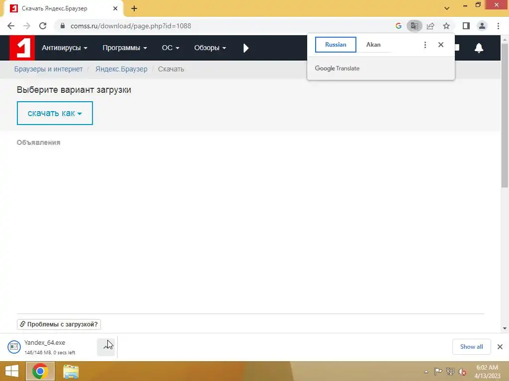Bookmark this page with the star

pos(446,26)
